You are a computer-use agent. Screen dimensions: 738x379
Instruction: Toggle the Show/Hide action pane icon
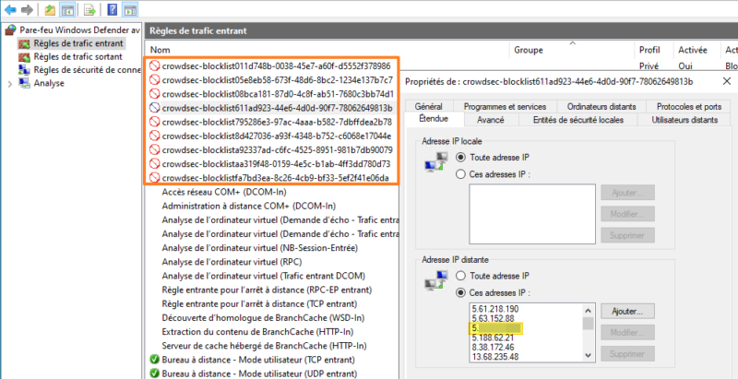click(x=130, y=9)
